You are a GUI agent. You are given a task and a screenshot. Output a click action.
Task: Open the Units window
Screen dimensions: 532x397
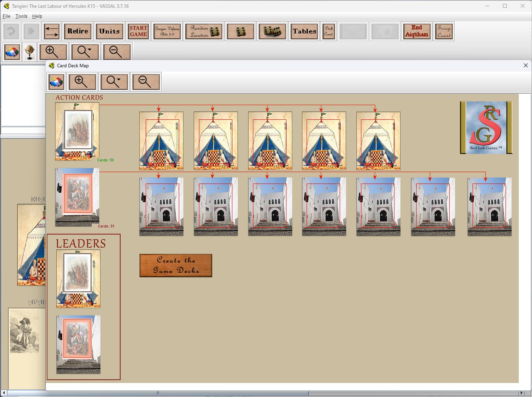110,31
